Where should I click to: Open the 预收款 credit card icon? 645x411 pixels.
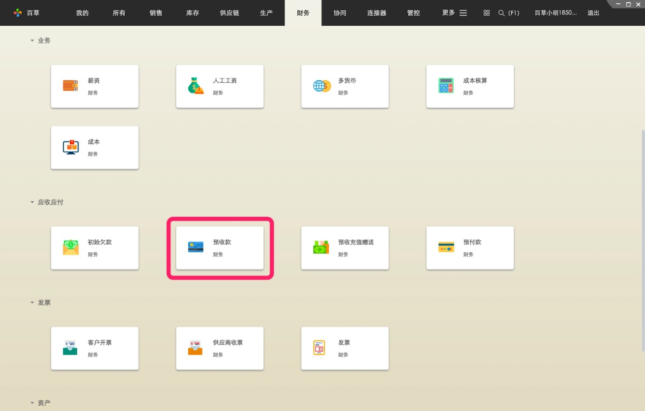point(196,247)
